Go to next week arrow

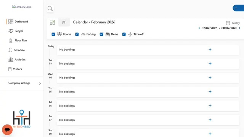point(240,28)
